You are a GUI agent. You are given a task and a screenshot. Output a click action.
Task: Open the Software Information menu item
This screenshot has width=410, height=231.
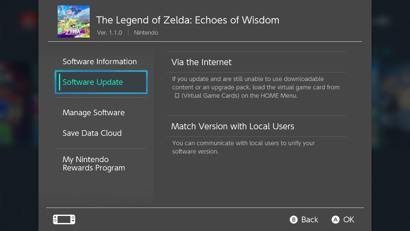[100, 62]
